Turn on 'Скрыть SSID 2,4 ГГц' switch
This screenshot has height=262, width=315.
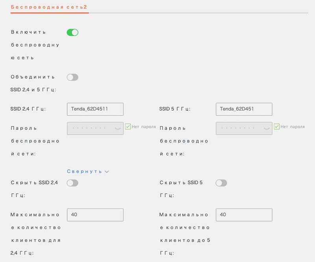pos(72,183)
